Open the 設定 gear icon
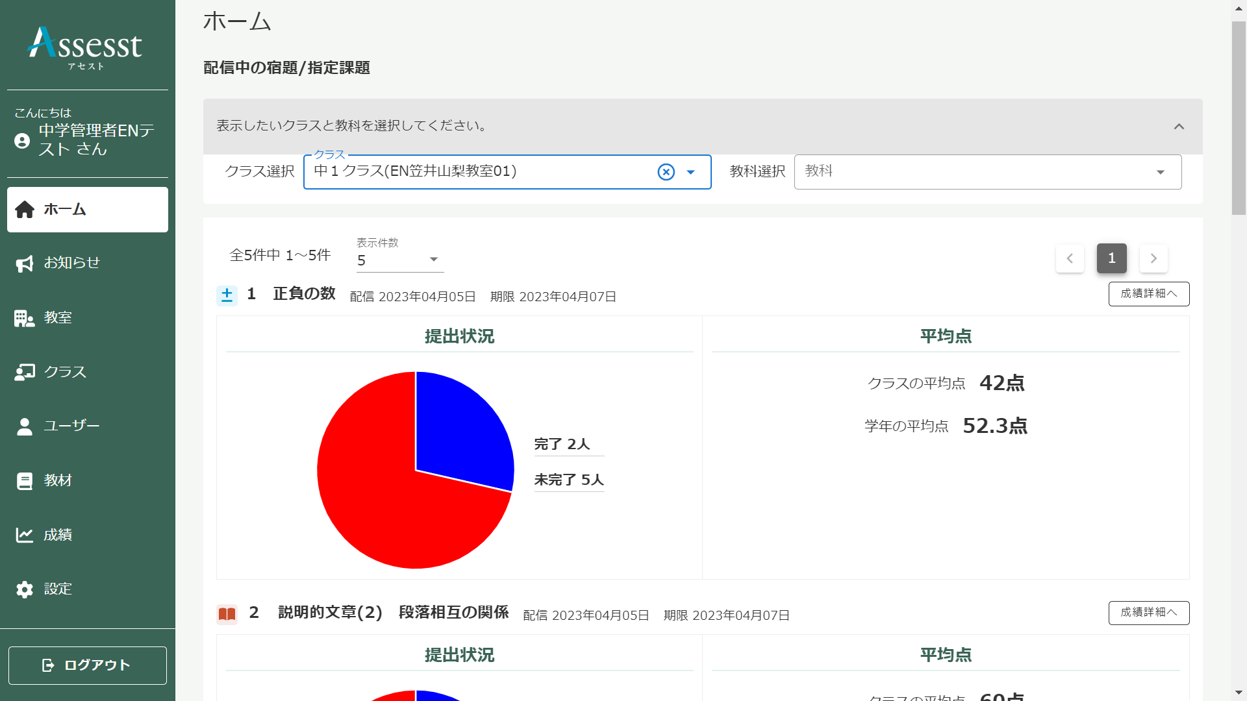1247x701 pixels. (x=25, y=589)
